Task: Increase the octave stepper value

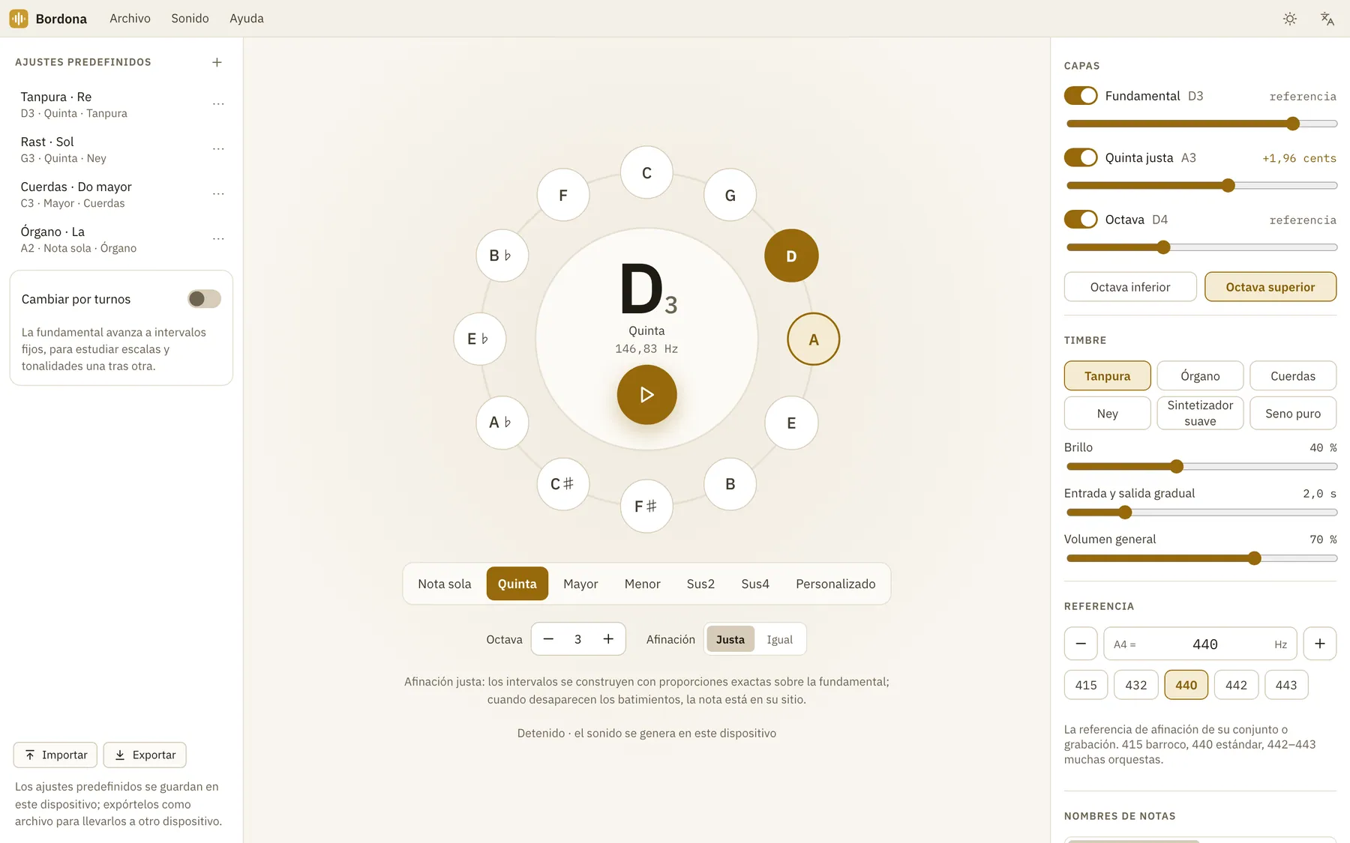Action: [608, 639]
